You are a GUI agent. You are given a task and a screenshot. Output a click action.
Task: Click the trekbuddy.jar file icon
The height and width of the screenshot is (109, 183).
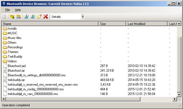click(5, 80)
